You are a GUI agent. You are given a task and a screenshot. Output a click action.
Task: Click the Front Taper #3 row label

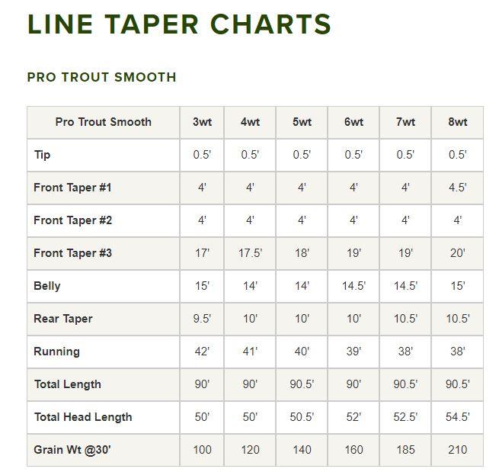[x=72, y=253]
